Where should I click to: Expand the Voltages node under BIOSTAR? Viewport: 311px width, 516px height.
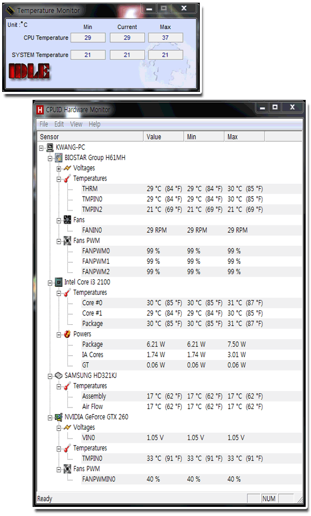tap(59, 168)
